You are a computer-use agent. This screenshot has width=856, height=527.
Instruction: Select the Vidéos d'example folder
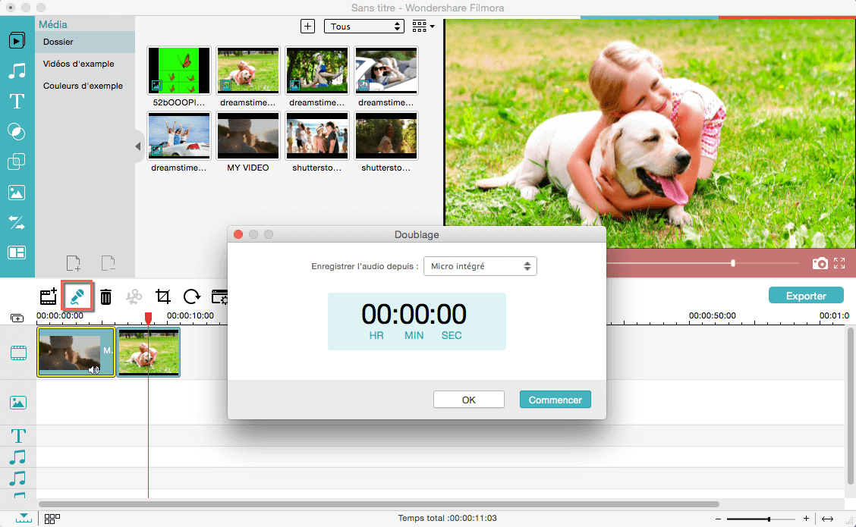pos(78,64)
